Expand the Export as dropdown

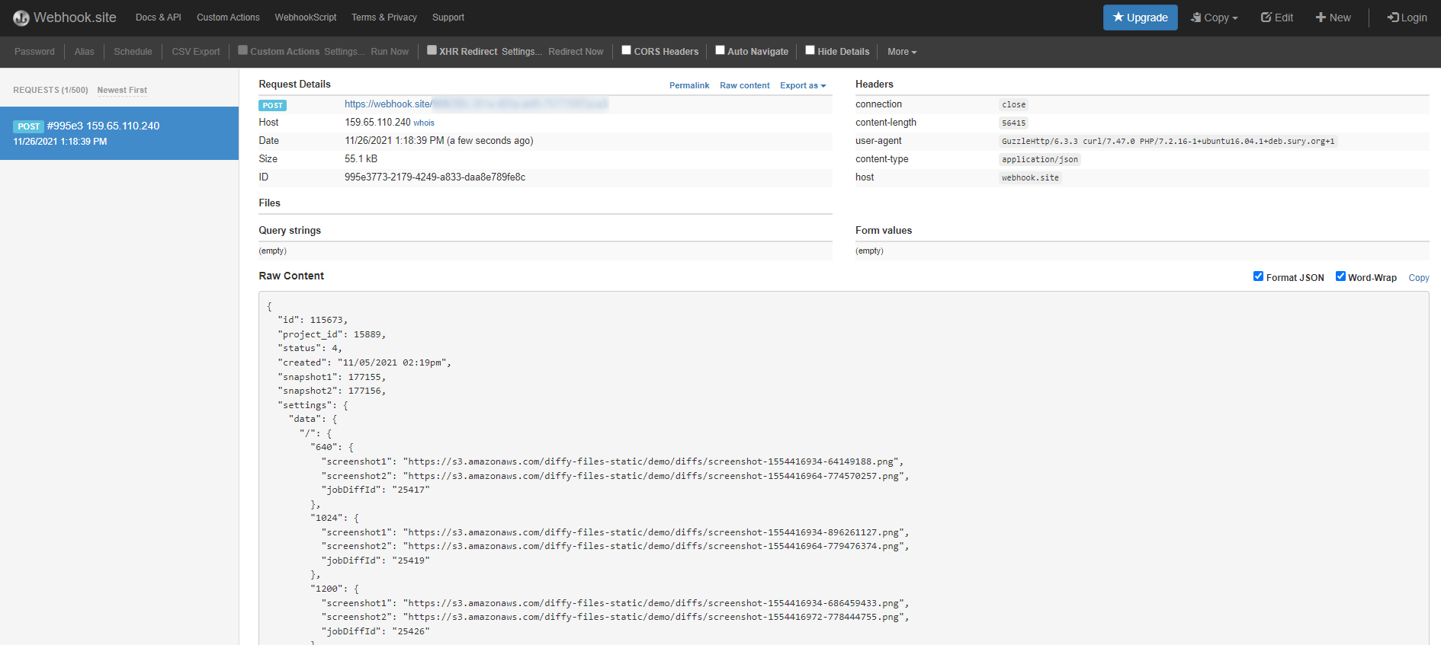pyautogui.click(x=803, y=85)
